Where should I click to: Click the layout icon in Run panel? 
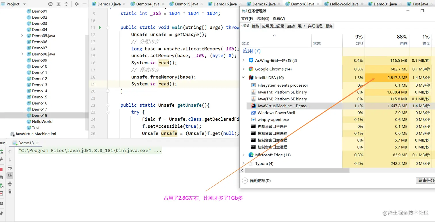[1, 203]
